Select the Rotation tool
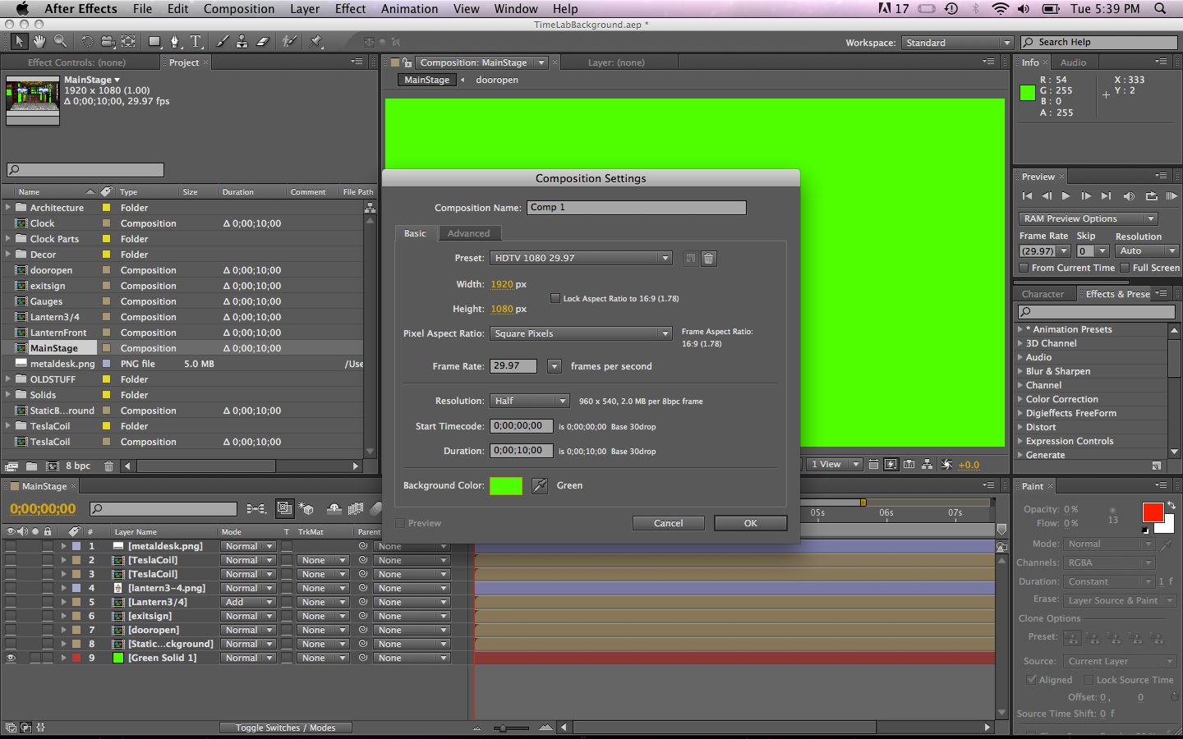 (x=87, y=41)
